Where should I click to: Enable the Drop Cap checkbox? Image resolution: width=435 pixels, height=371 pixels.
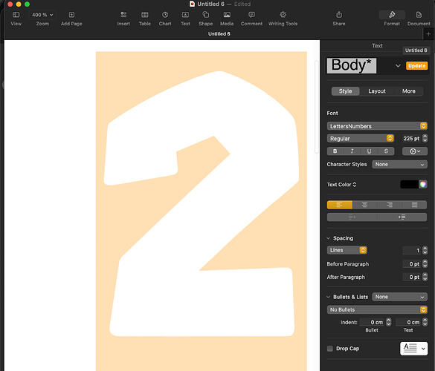pos(330,348)
